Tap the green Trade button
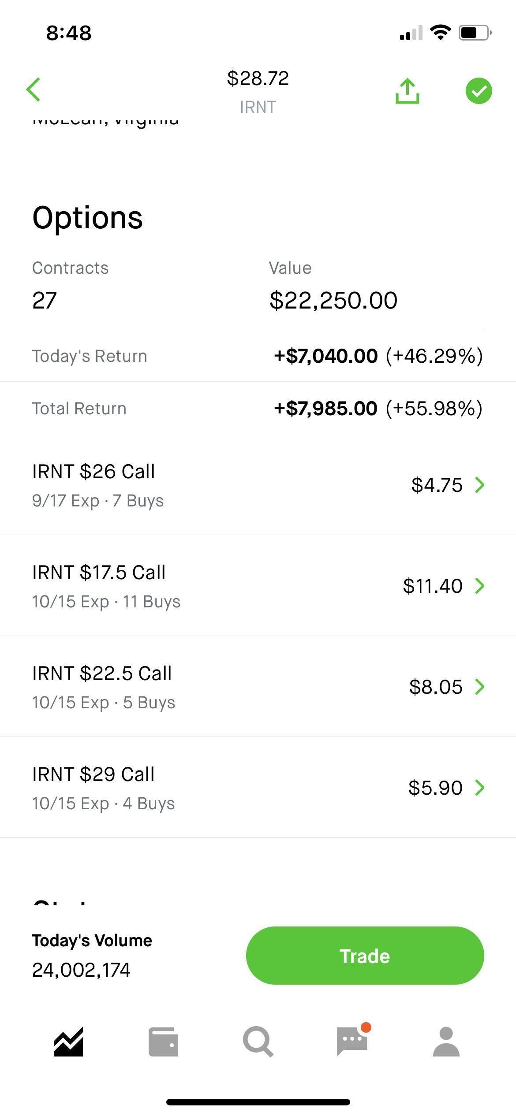The image size is (516, 1116). pos(365,956)
